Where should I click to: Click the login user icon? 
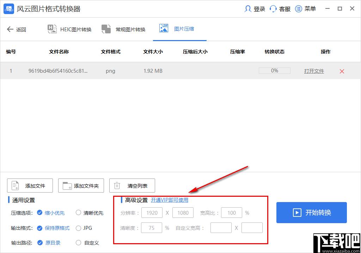(247, 9)
